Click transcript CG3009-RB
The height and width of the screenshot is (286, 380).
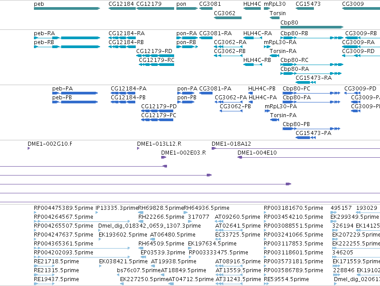pyautogui.click(x=361, y=33)
